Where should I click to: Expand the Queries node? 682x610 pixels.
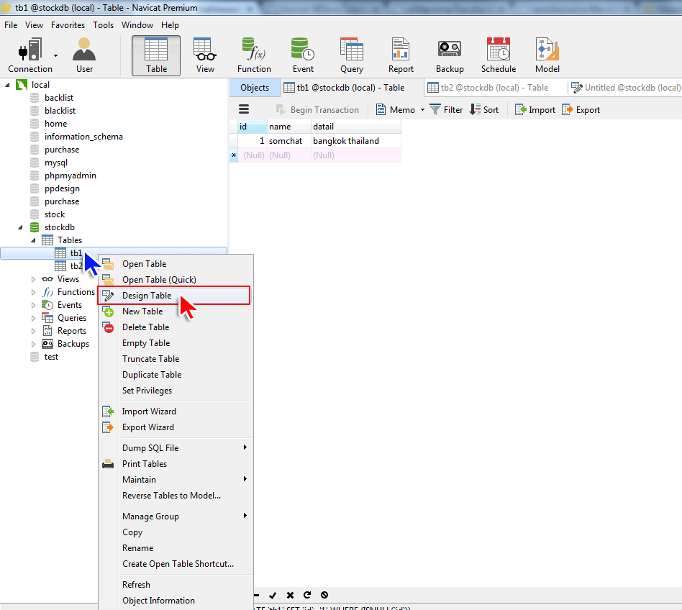pos(34,318)
